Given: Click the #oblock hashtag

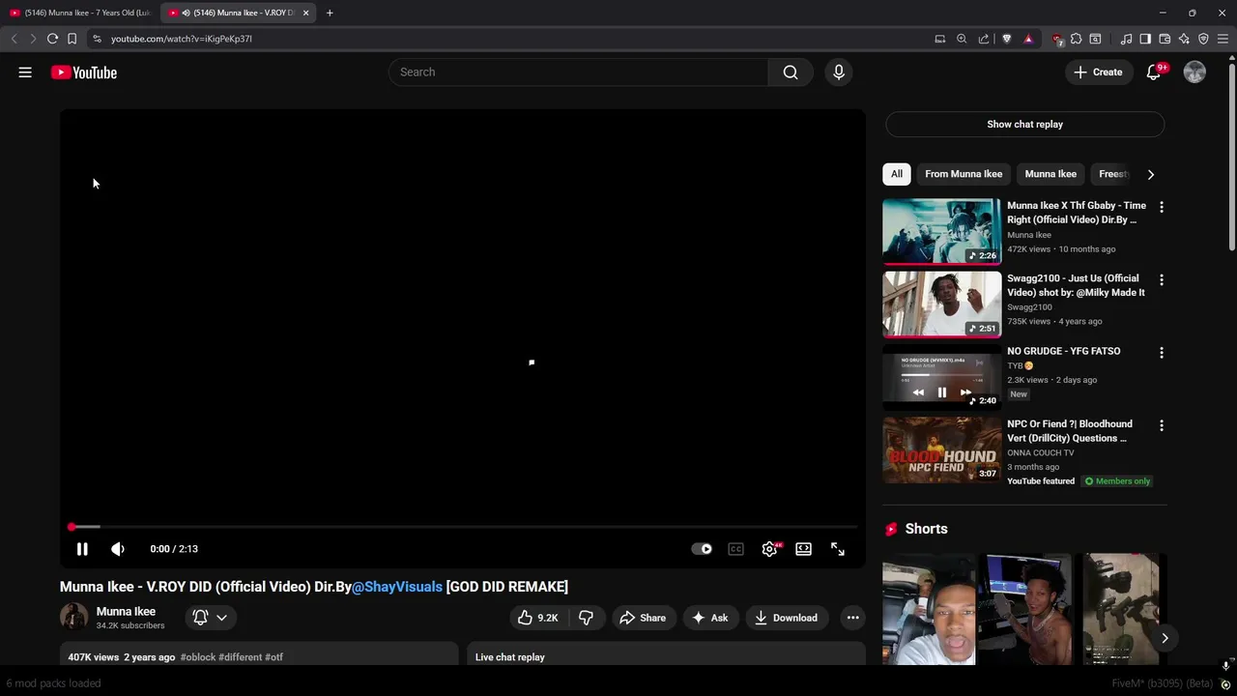Looking at the screenshot, I should (x=198, y=657).
